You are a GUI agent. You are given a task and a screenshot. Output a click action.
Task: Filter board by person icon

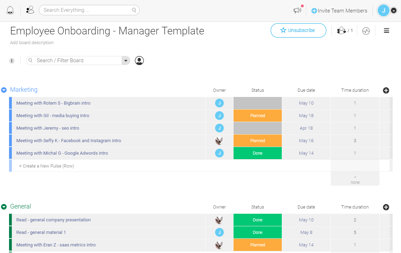tap(139, 60)
